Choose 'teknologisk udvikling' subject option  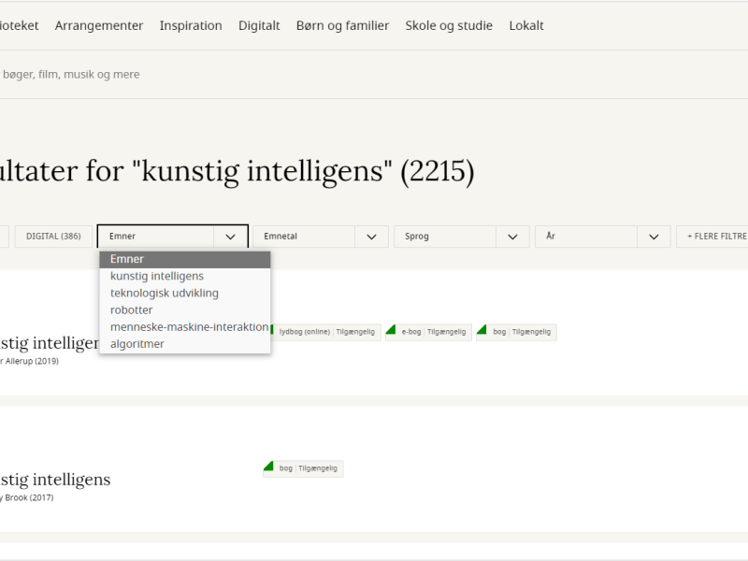click(x=165, y=293)
